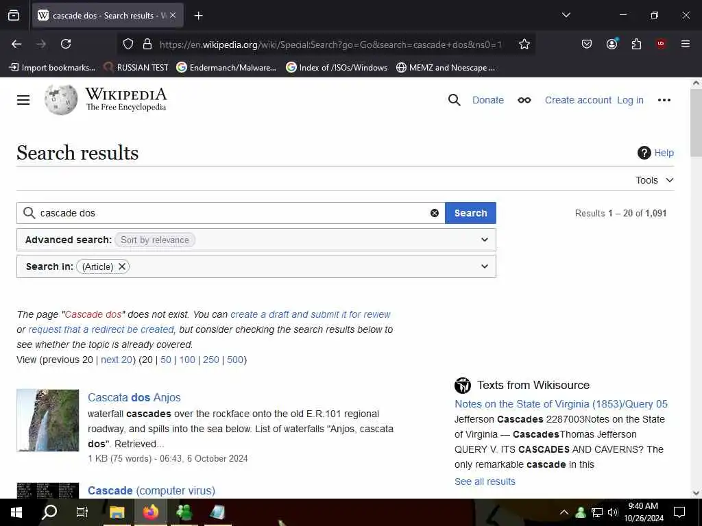
Task: Open the Tools dropdown
Action: (x=655, y=180)
